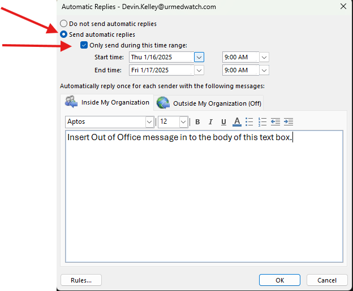Image resolution: width=353 pixels, height=291 pixels.
Task: Insert a bulleted list
Action: click(249, 121)
